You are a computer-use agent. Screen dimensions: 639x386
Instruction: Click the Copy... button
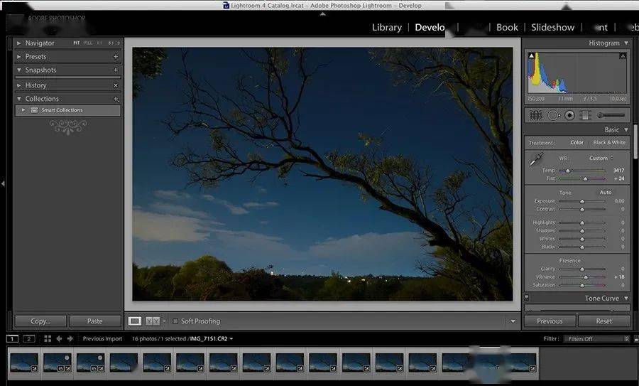(x=40, y=321)
